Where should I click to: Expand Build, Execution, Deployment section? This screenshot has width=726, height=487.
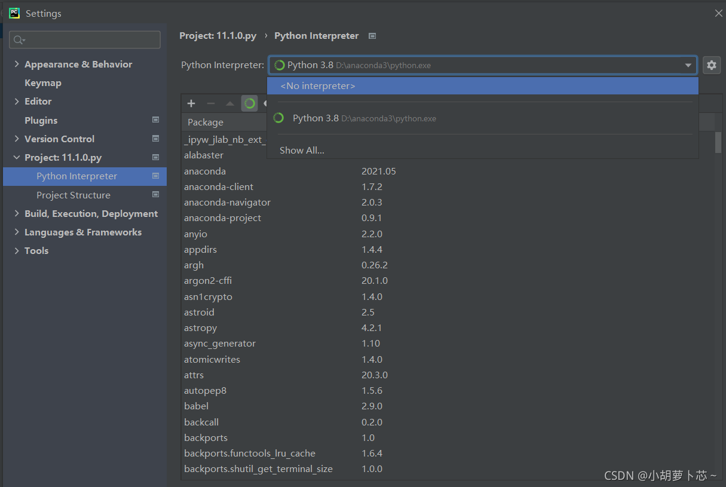click(x=17, y=214)
